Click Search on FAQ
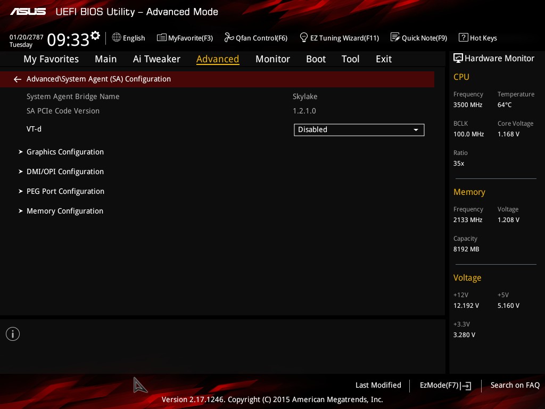Viewport: 545px width, 409px height. pos(515,386)
